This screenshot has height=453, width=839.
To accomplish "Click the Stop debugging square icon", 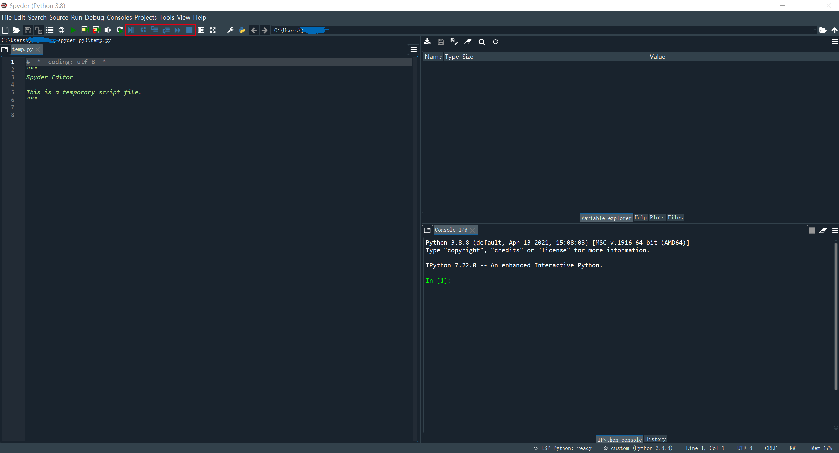I will coord(189,30).
